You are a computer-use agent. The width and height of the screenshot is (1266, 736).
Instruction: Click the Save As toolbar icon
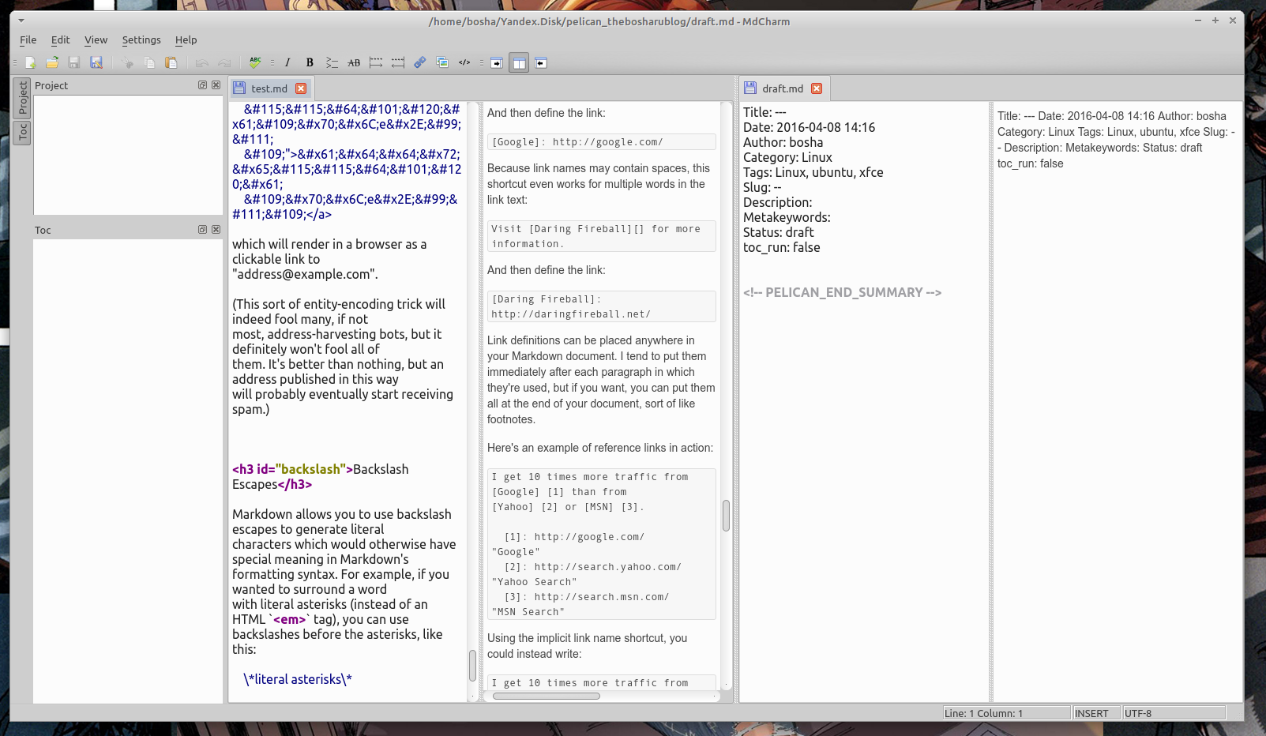[x=96, y=62]
